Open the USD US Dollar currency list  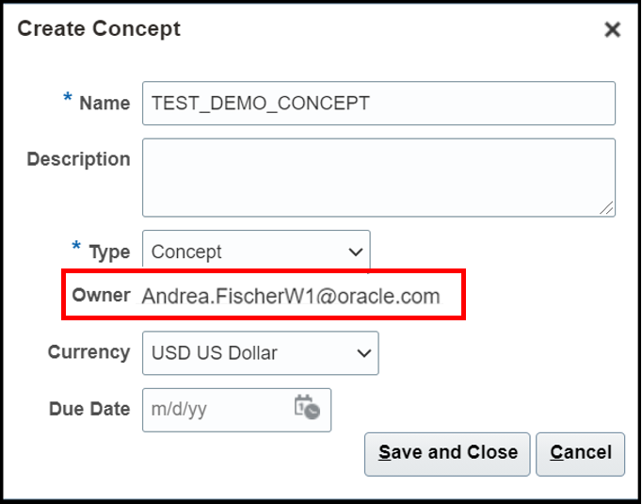(x=261, y=352)
